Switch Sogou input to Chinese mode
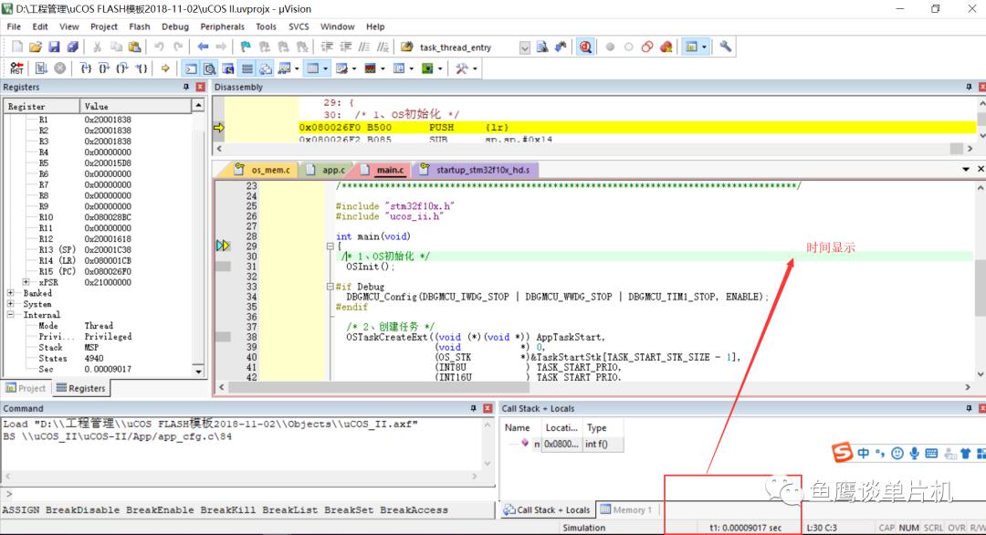986x535 pixels. (x=863, y=453)
